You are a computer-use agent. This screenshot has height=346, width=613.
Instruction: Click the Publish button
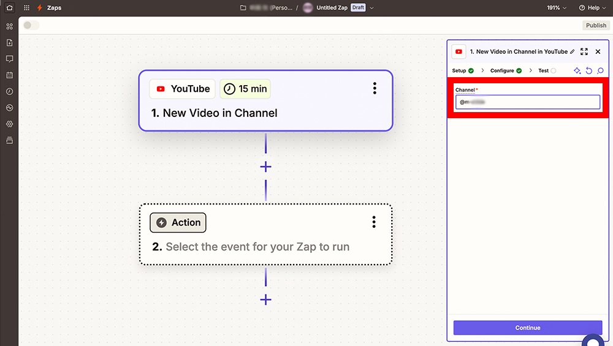596,25
